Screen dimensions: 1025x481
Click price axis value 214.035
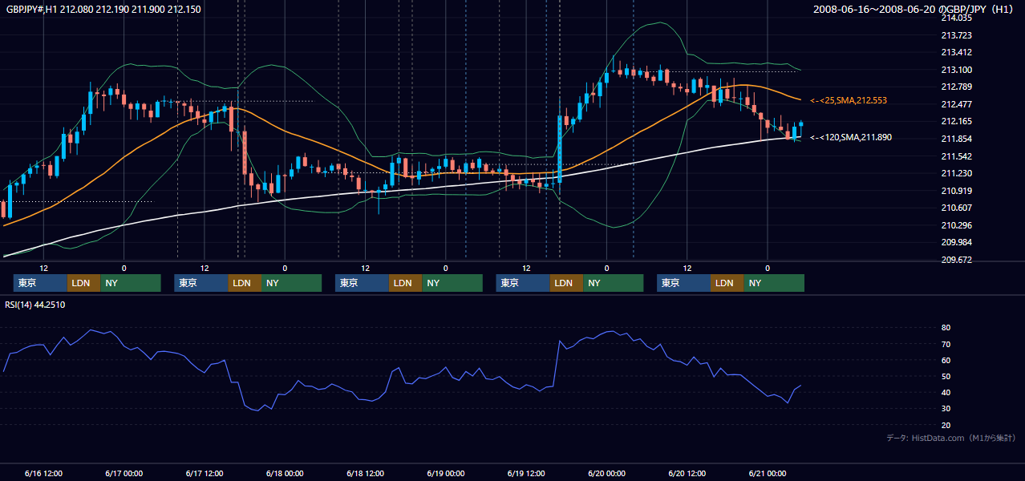pyautogui.click(x=956, y=18)
